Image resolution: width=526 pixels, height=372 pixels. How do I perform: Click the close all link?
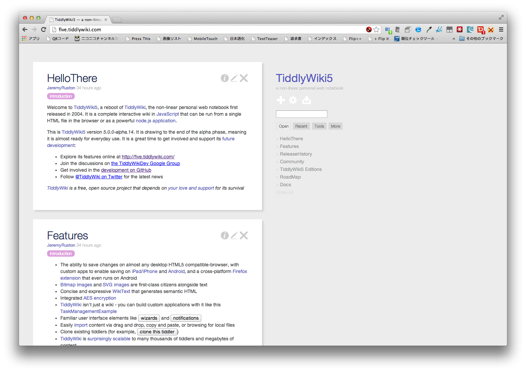(x=285, y=192)
